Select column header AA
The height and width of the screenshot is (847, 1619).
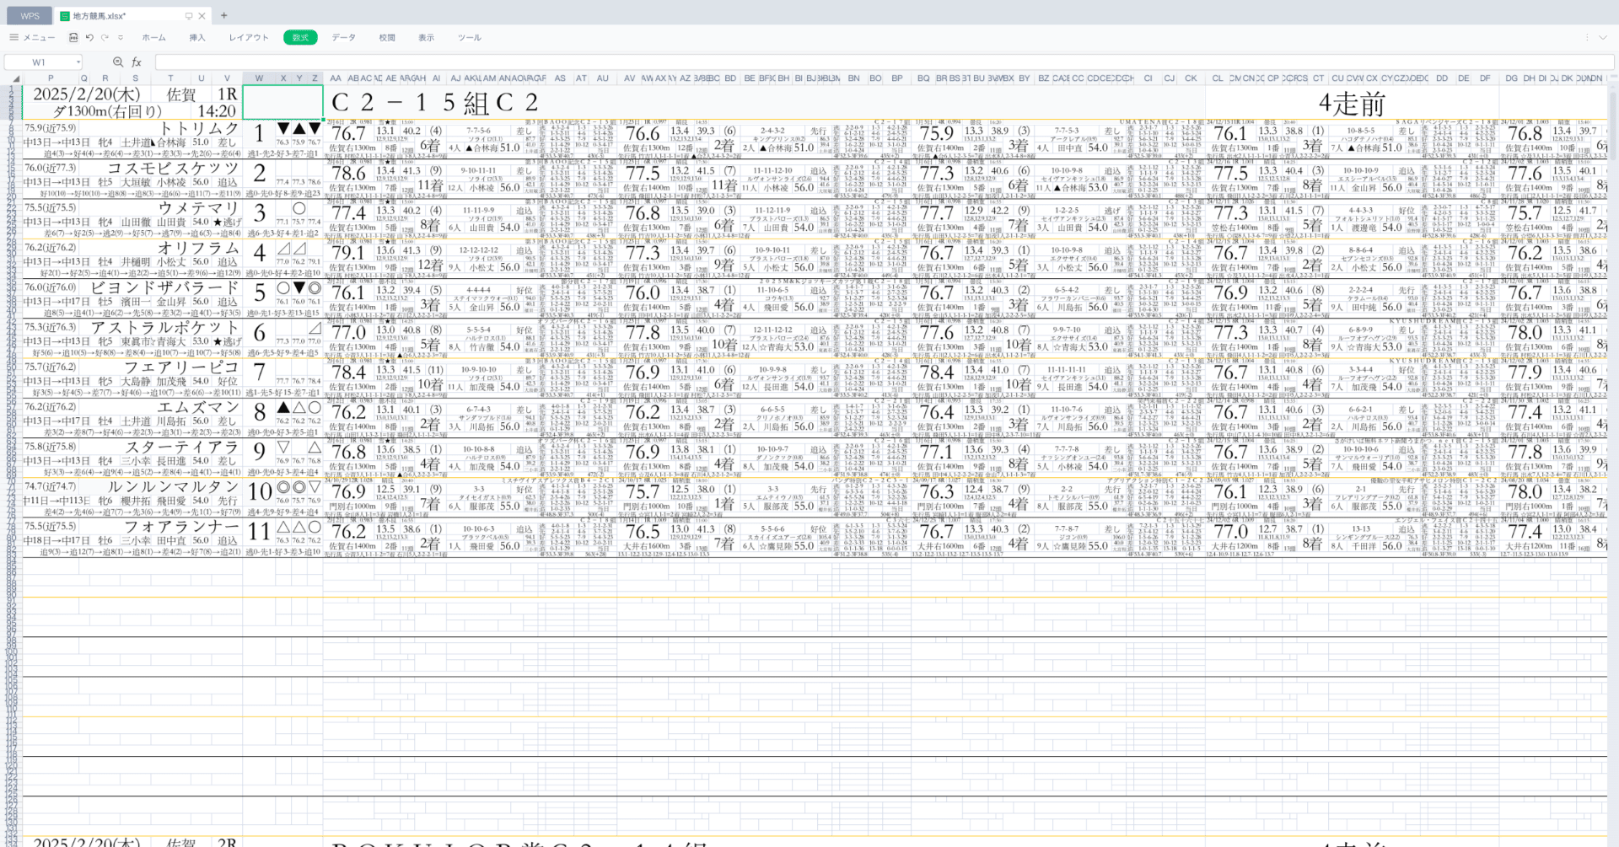[x=336, y=78]
